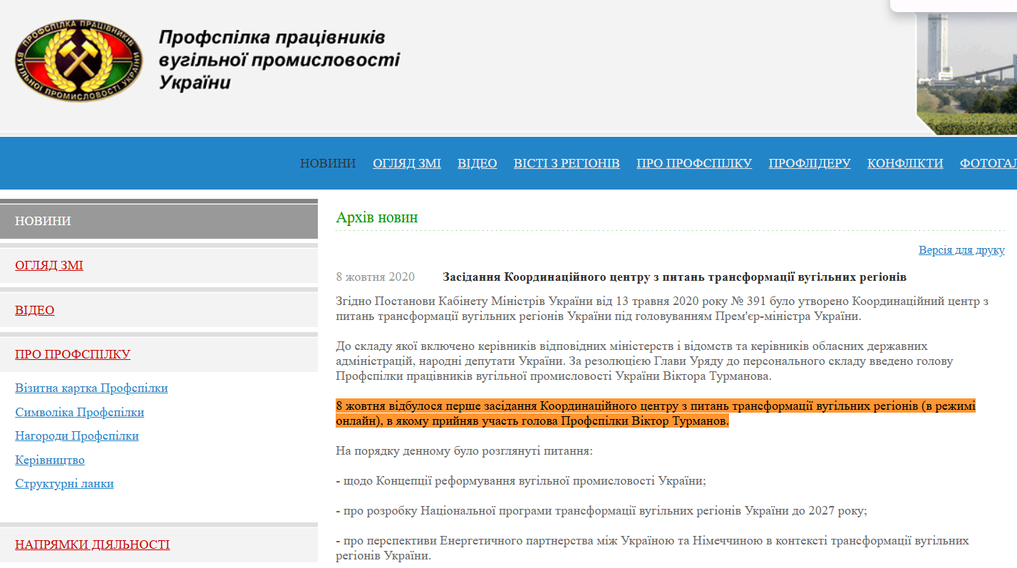Click the article title about Координаційного центру

[674, 277]
